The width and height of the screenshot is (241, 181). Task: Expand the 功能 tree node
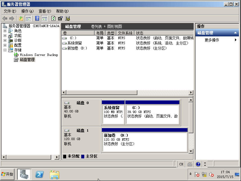[x=5, y=35]
